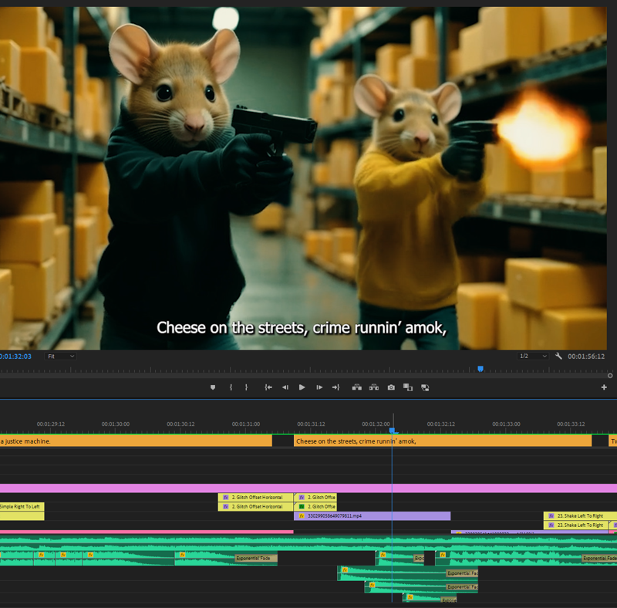The height and width of the screenshot is (608, 617).
Task: Select the leftmost Exponential Fade audio transition
Action: (256, 558)
